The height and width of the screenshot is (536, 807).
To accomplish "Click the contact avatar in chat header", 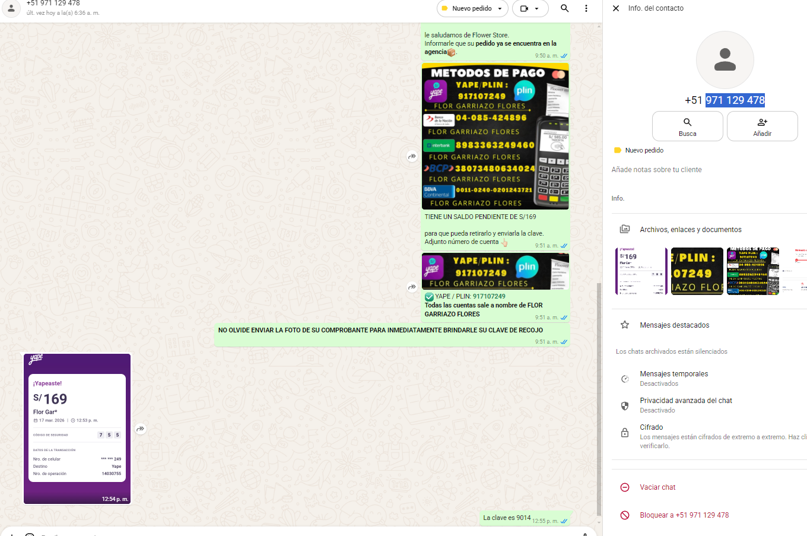I will click(x=11, y=8).
